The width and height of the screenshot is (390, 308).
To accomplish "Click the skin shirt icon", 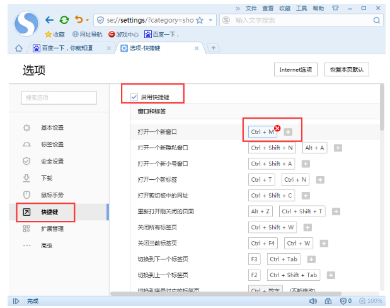I will (x=335, y=8).
